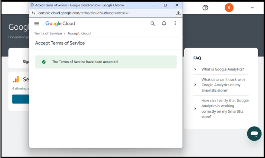Open the chat support bubble
This screenshot has height=158, width=265.
[254, 133]
